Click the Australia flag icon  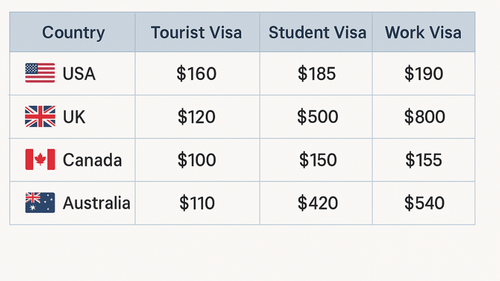tap(40, 202)
